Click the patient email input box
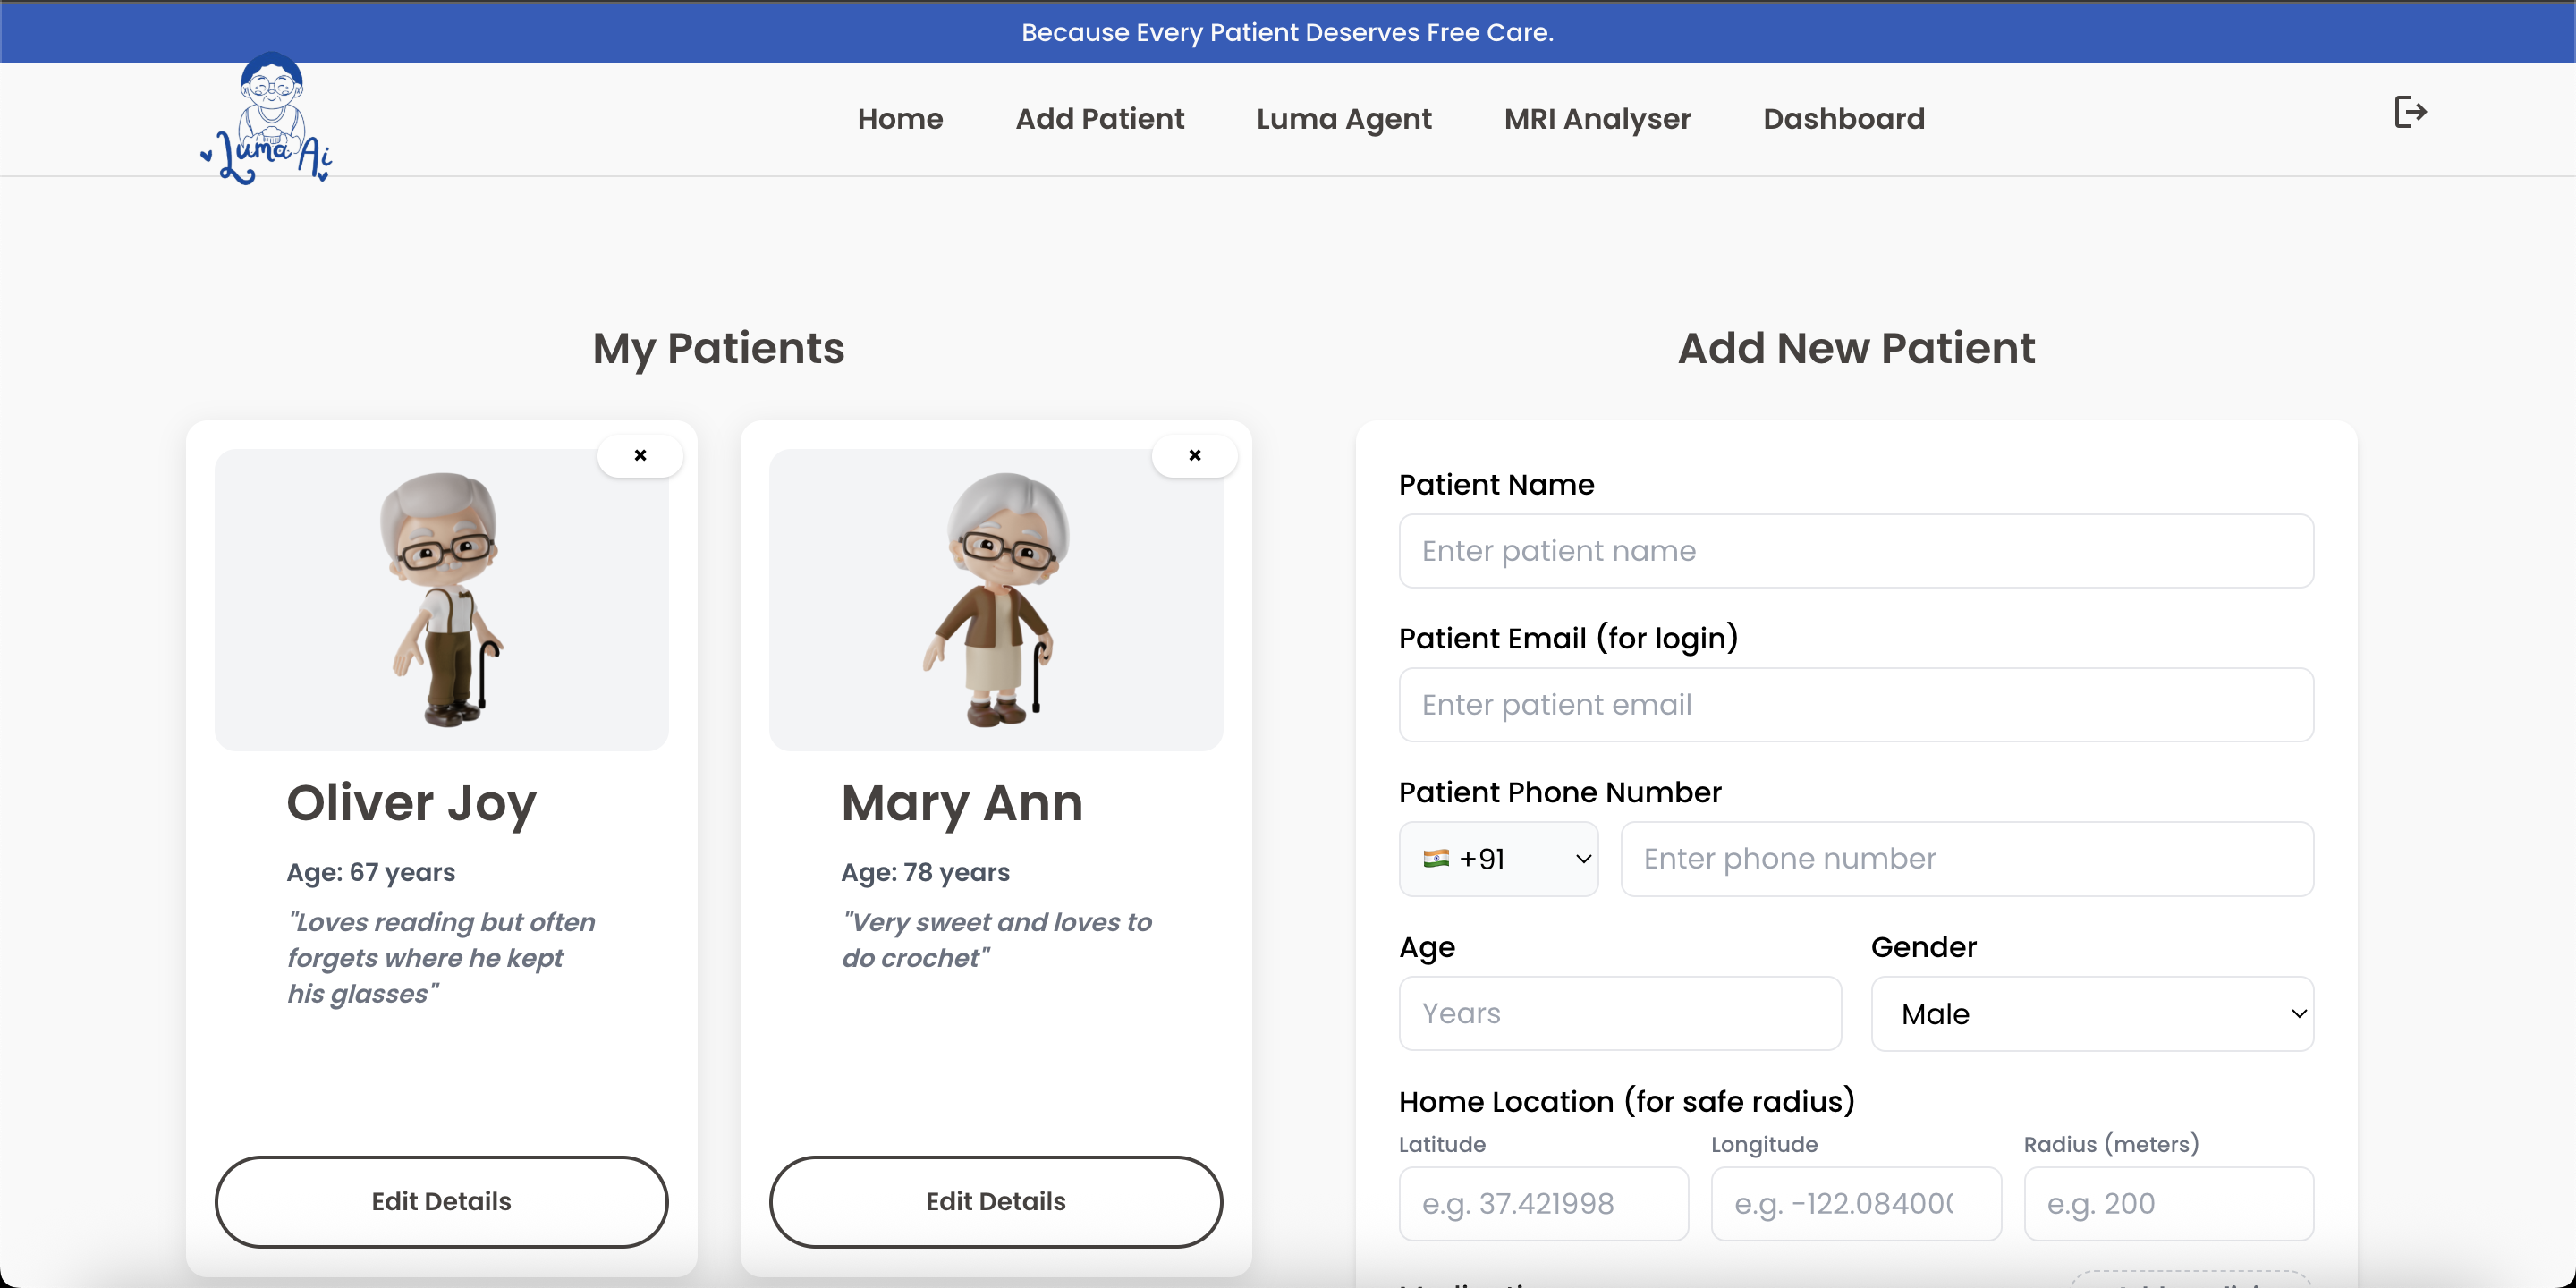Viewport: 2576px width, 1288px height. (x=1856, y=705)
